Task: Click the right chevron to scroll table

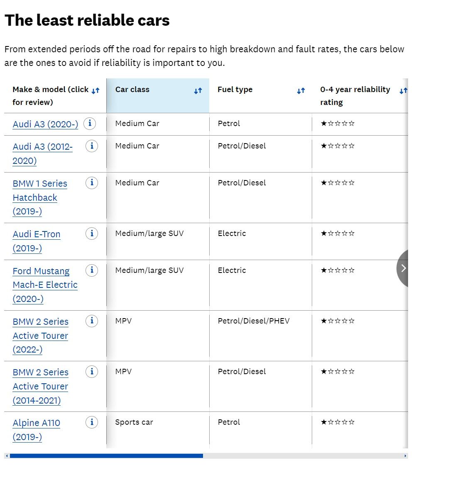Action: (x=403, y=268)
